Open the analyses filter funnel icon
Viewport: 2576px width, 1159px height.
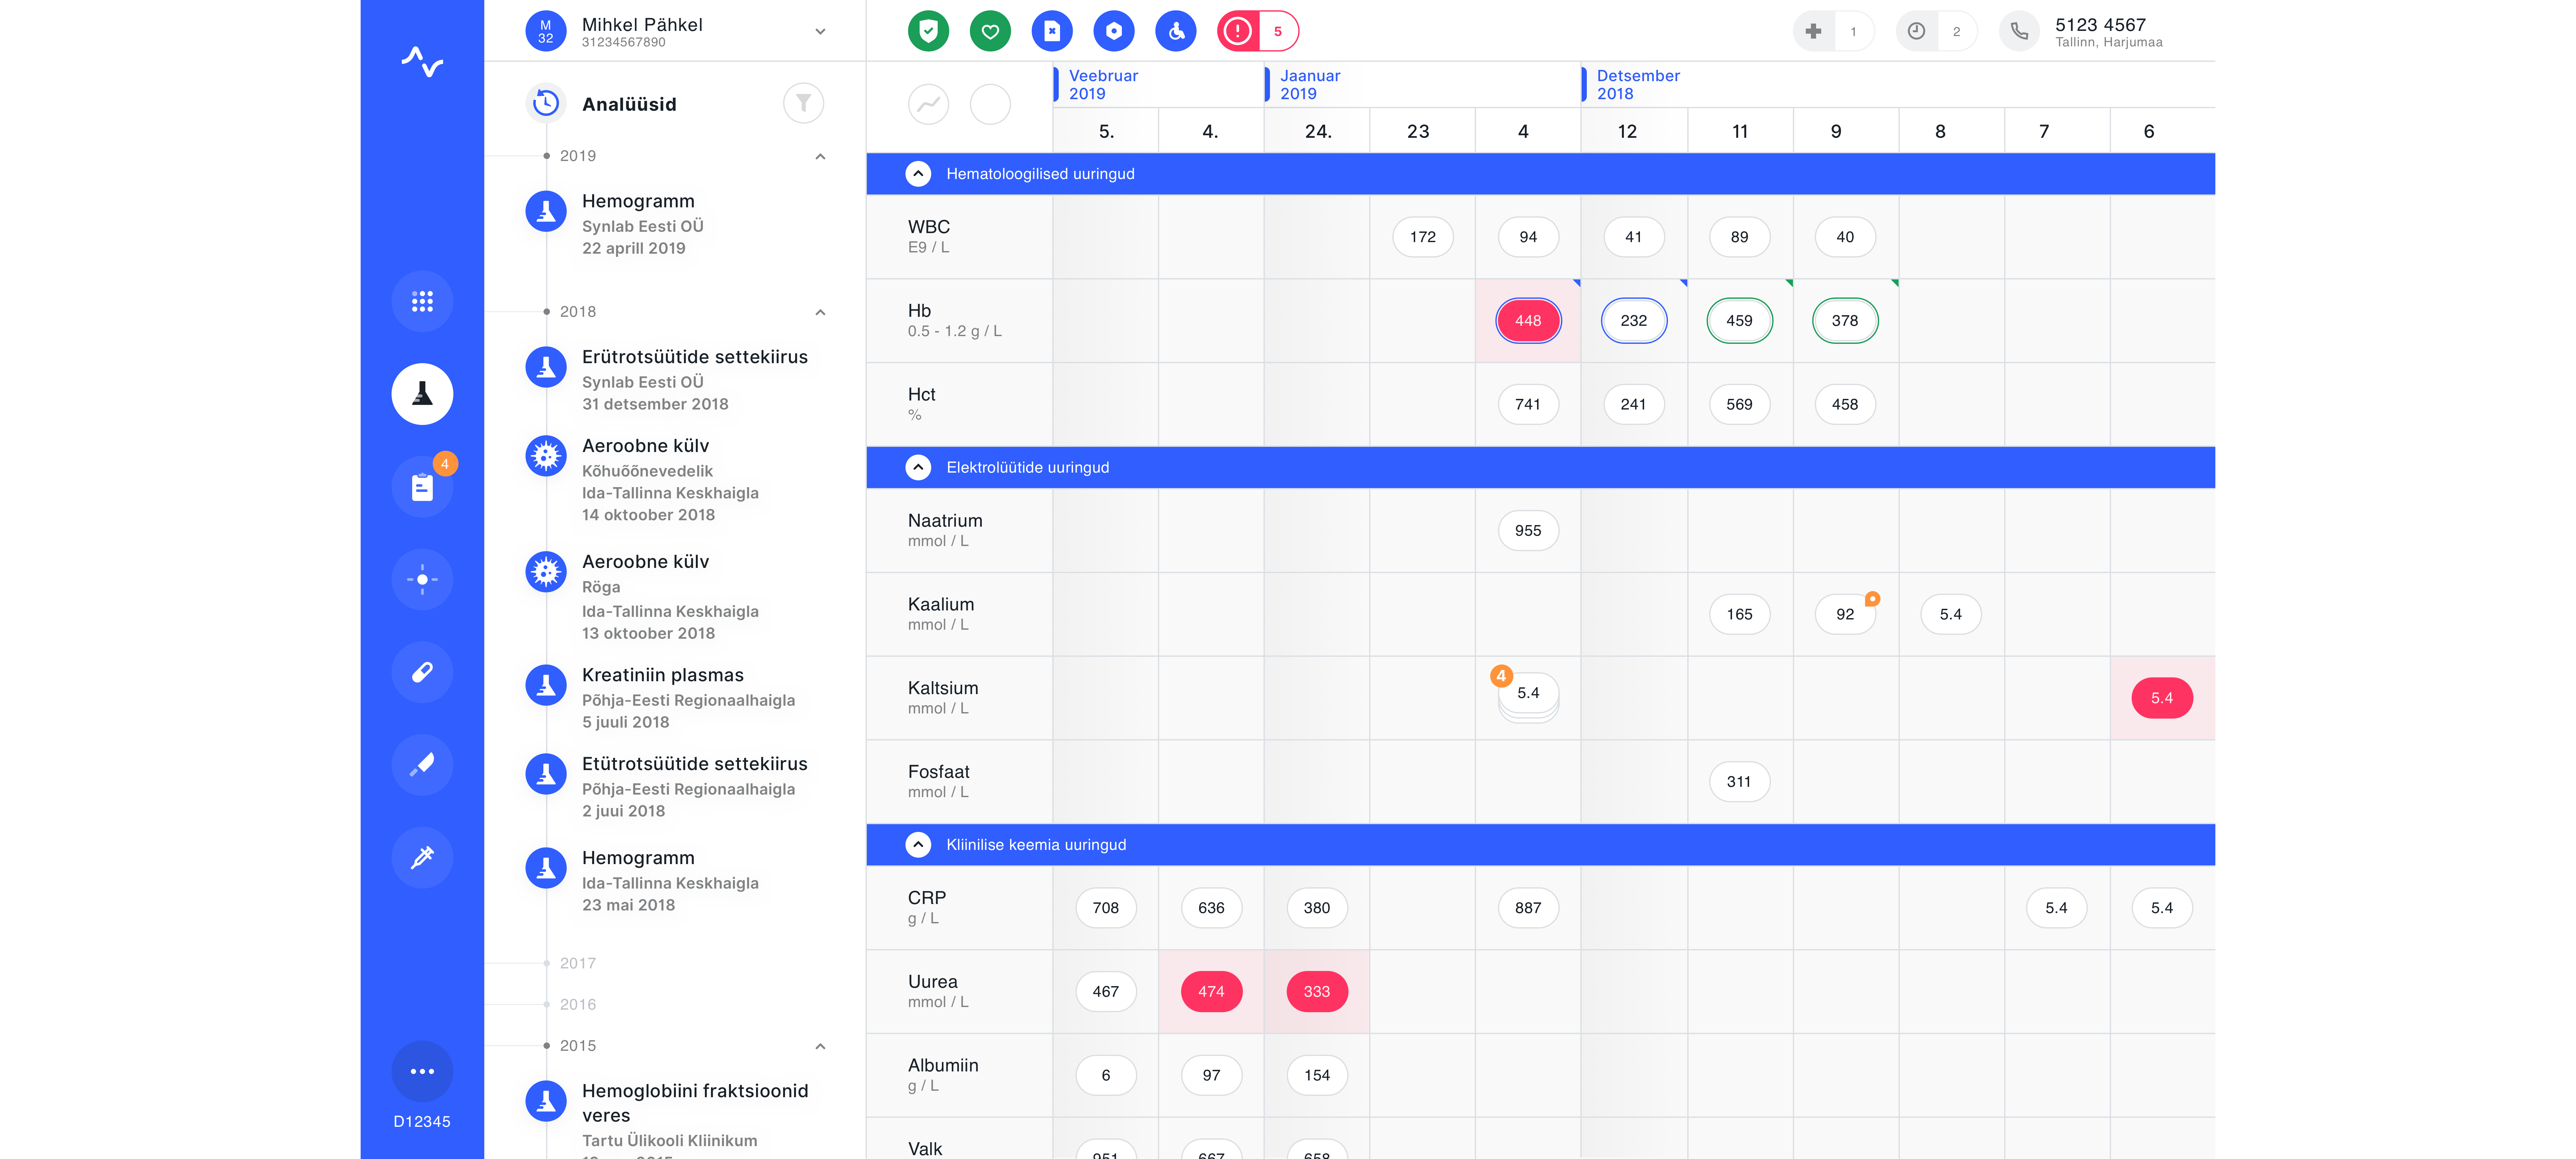click(803, 103)
